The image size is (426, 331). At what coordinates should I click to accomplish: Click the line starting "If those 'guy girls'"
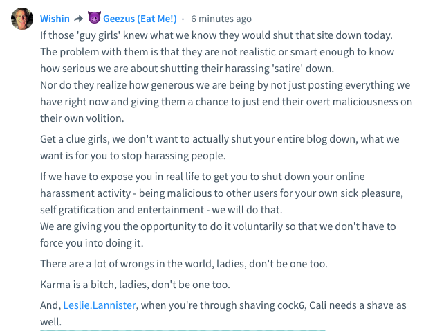tap(216, 35)
